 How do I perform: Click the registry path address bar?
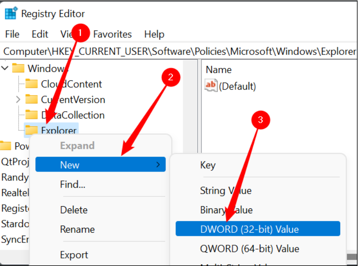pyautogui.click(x=177, y=51)
